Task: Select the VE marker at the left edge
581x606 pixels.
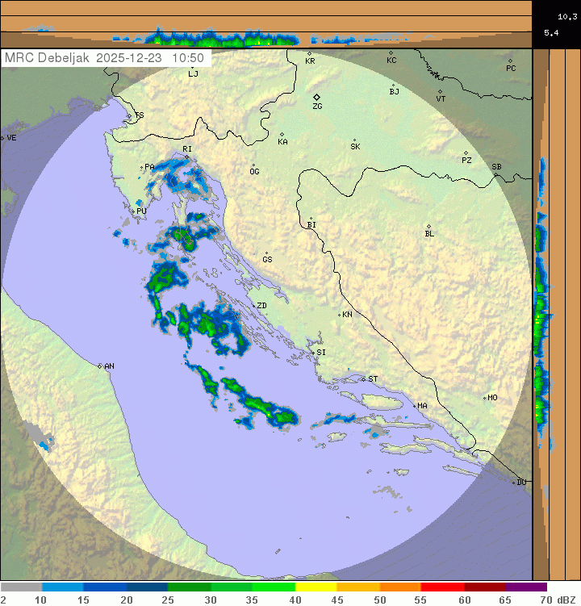Action: coord(2,138)
